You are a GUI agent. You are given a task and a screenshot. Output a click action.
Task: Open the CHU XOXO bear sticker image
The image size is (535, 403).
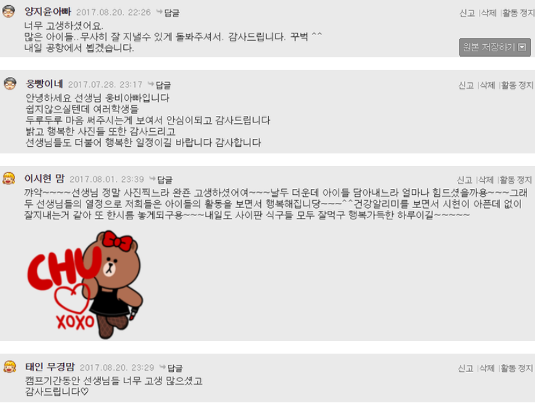pyautogui.click(x=85, y=284)
